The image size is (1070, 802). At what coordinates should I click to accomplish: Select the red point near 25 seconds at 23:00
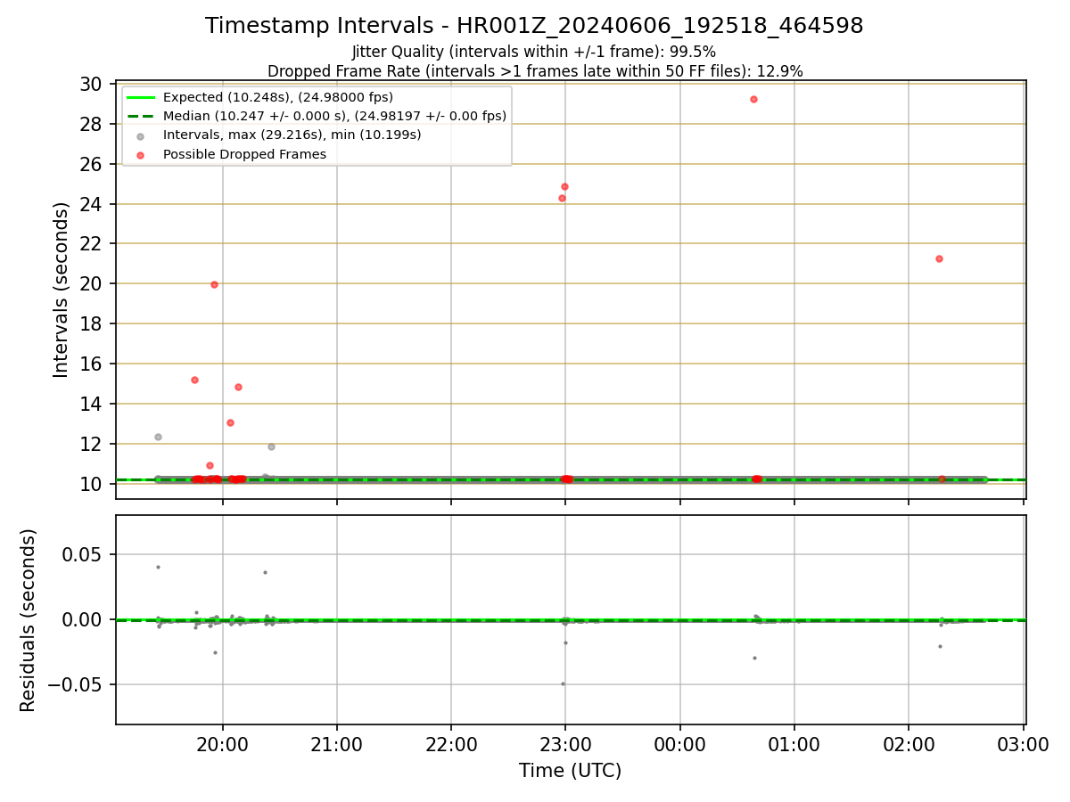(x=564, y=186)
